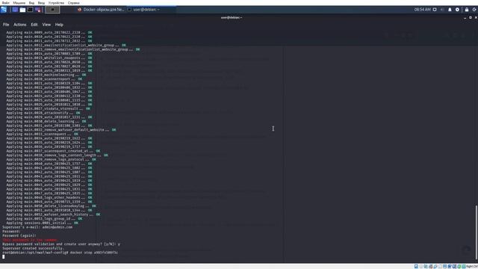Click the line 'main.0032_remove_wafuser_default_website'
The width and height of the screenshot is (478, 269).
click(61, 130)
